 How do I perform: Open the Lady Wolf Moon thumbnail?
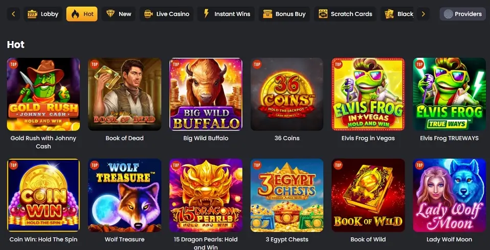pos(450,195)
